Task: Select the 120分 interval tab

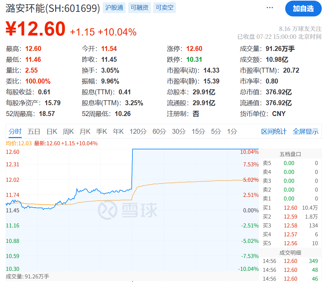Action: pyautogui.click(x=138, y=131)
